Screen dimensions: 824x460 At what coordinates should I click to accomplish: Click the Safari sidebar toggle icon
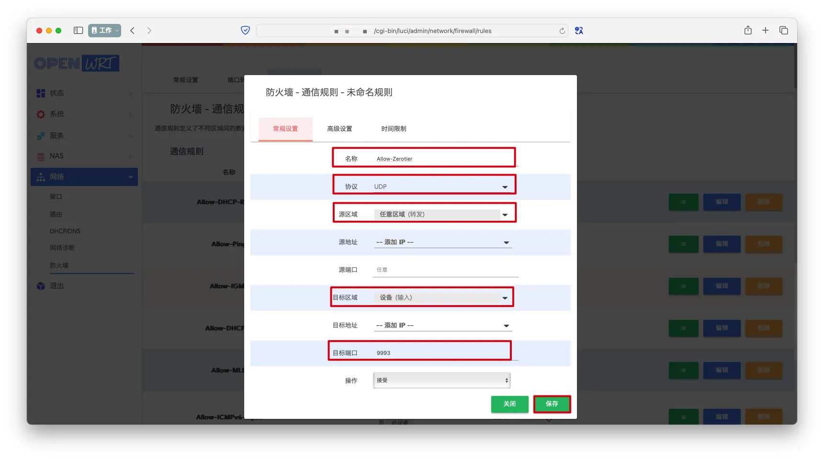coord(78,31)
